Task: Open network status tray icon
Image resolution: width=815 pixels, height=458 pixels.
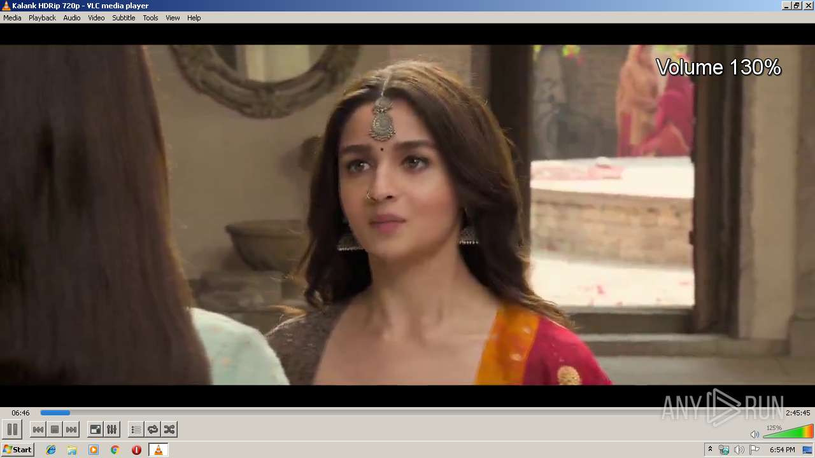Action: pyautogui.click(x=724, y=450)
